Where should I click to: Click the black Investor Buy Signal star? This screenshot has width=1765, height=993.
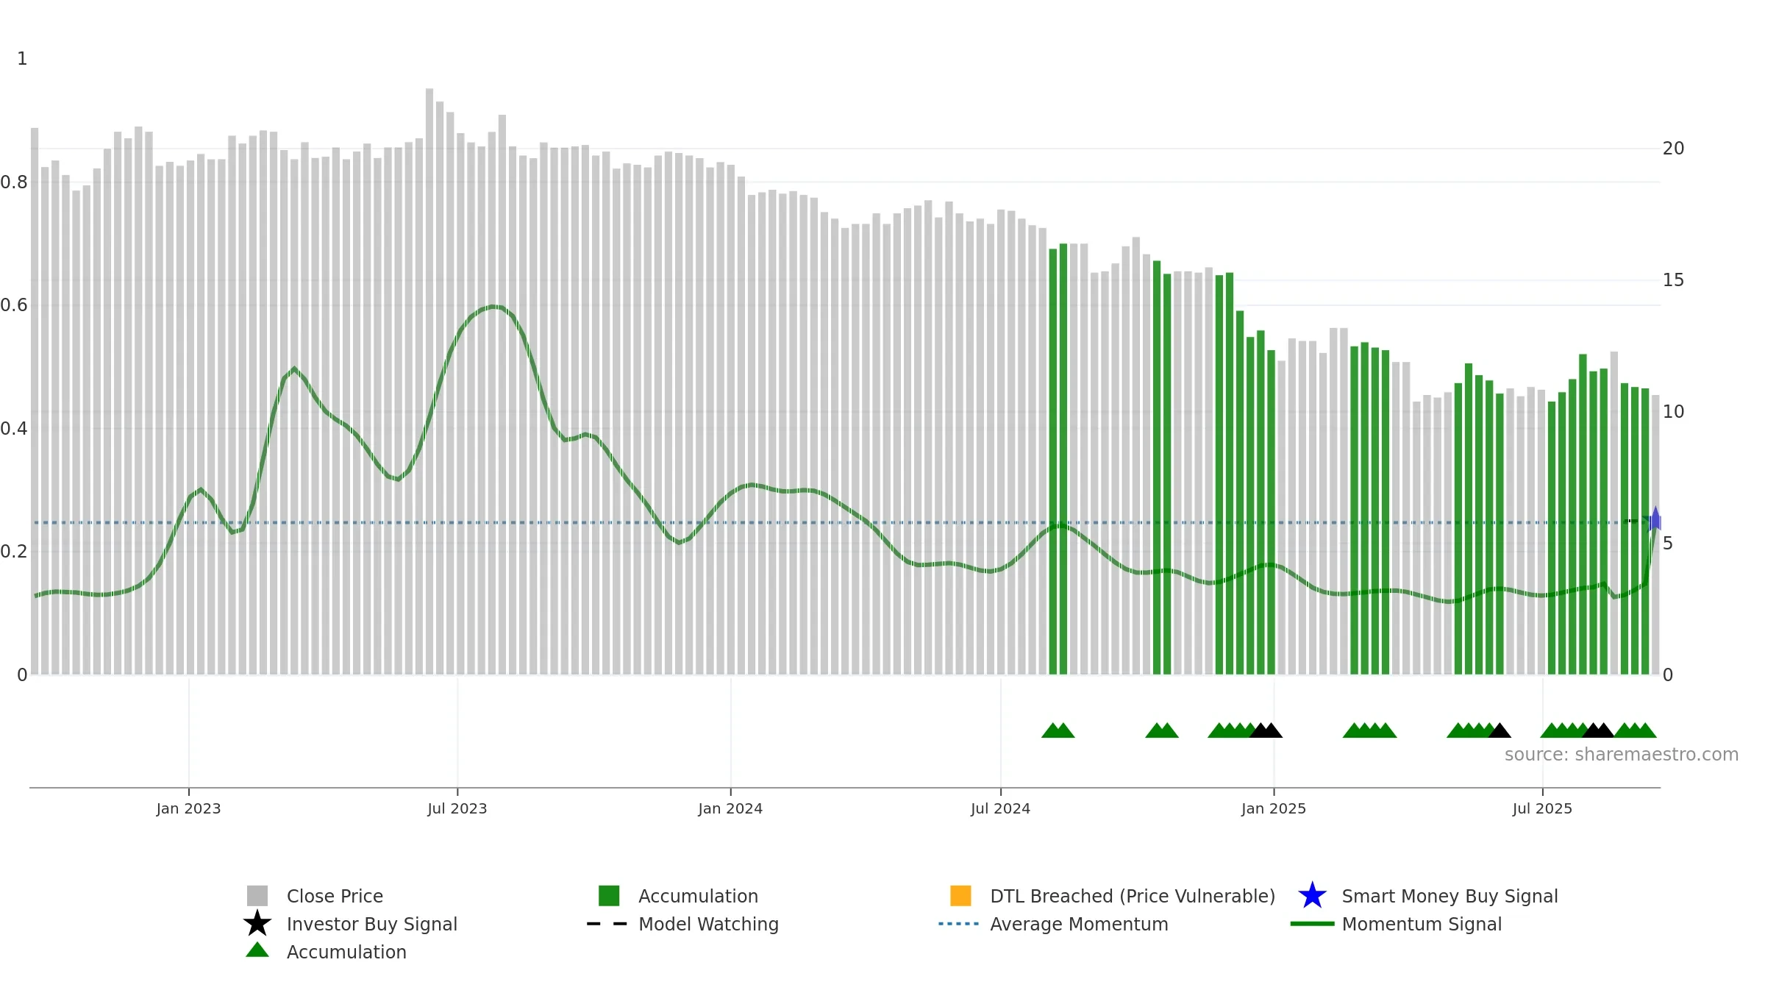[257, 924]
